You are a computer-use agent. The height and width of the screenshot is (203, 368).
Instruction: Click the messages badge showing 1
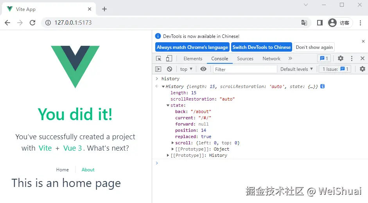coord(324,58)
